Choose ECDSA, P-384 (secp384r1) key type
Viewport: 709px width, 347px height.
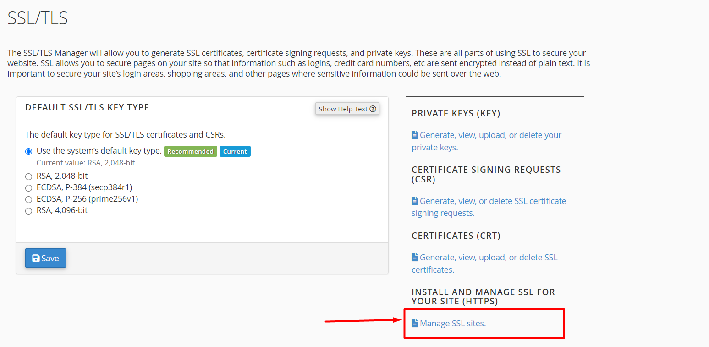(29, 188)
